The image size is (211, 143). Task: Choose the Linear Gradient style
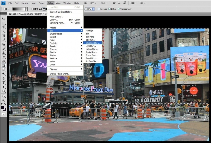(x=33, y=9)
